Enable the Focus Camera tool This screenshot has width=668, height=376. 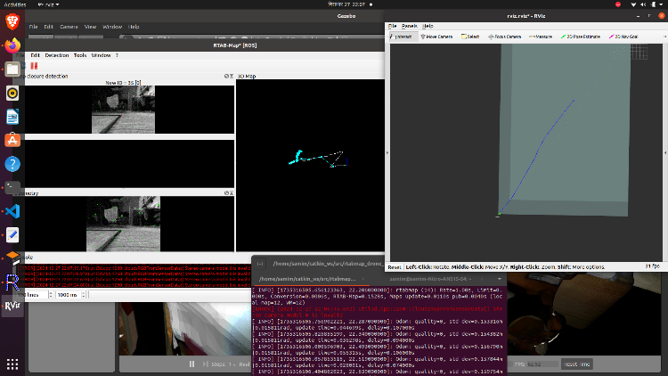(505, 37)
